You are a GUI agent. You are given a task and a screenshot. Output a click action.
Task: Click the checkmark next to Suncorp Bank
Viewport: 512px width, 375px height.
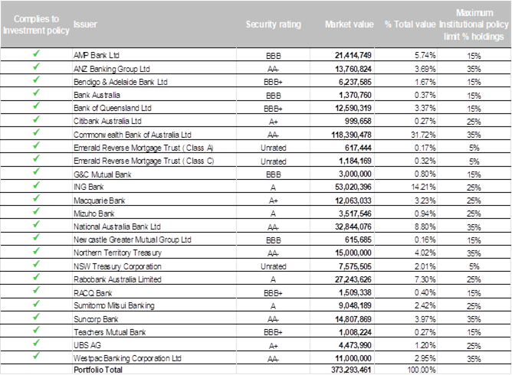coord(36,317)
